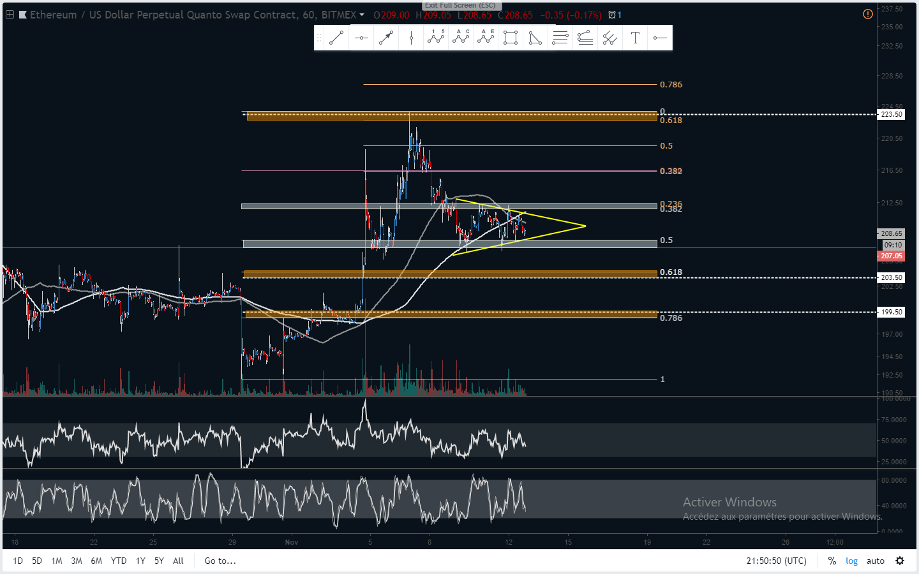Expand the BITMEX symbol dropdown arrow
This screenshot has height=574, width=919.
(x=362, y=15)
